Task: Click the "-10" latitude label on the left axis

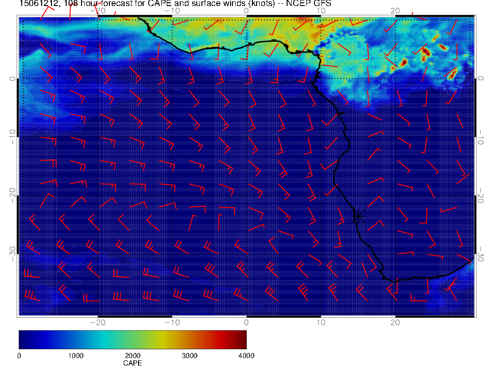Action: [12, 137]
